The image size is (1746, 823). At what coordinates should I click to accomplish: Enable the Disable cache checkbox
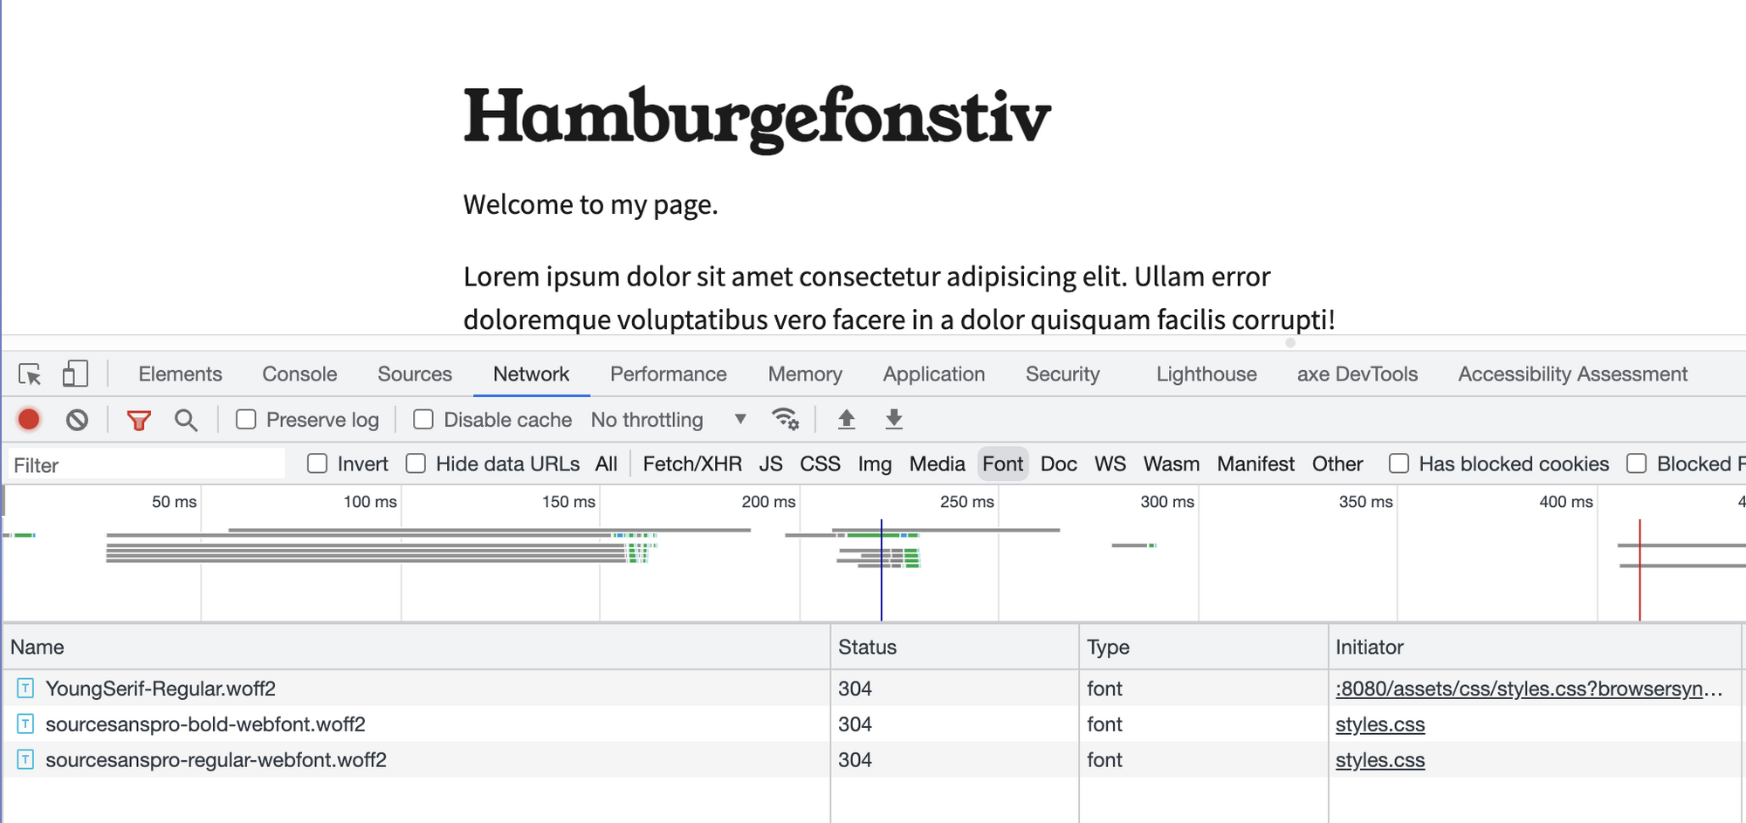[x=423, y=420]
